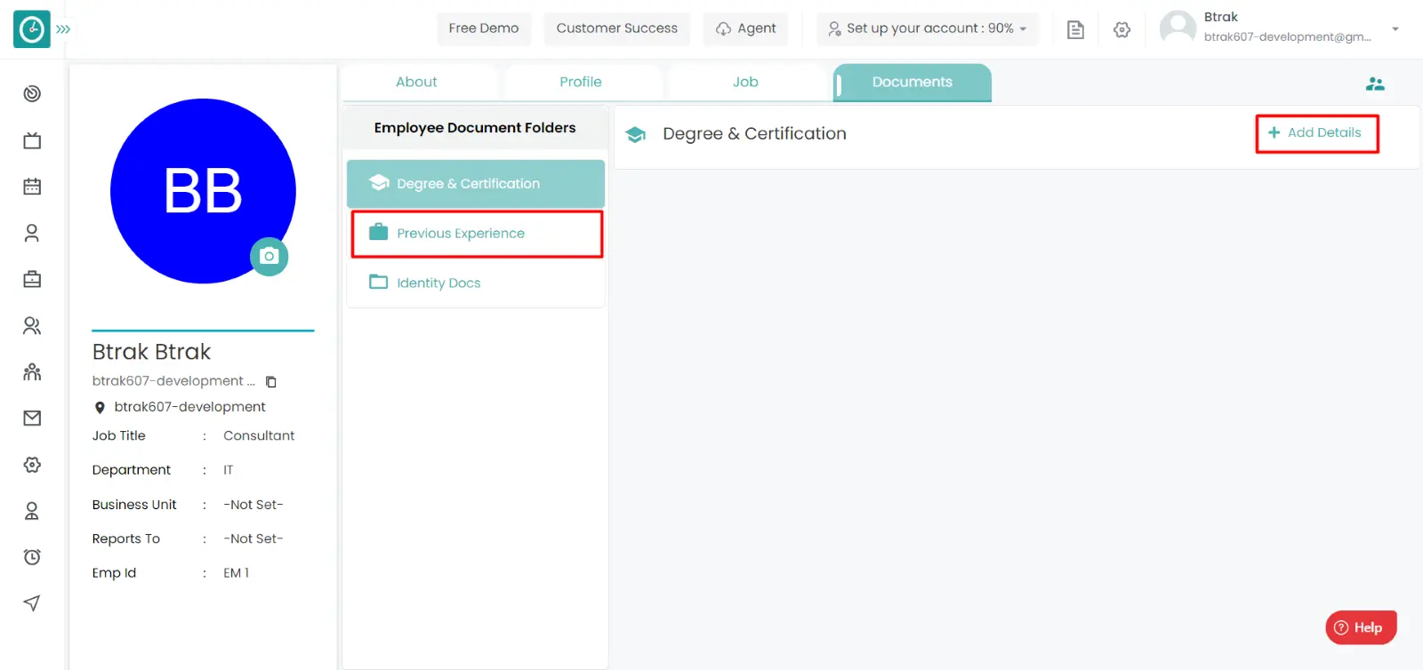
Task: Open the calendar icon in sidebar
Action: click(x=32, y=187)
